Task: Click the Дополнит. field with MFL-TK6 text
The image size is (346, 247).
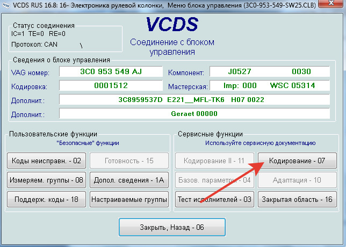Action: coord(194,99)
